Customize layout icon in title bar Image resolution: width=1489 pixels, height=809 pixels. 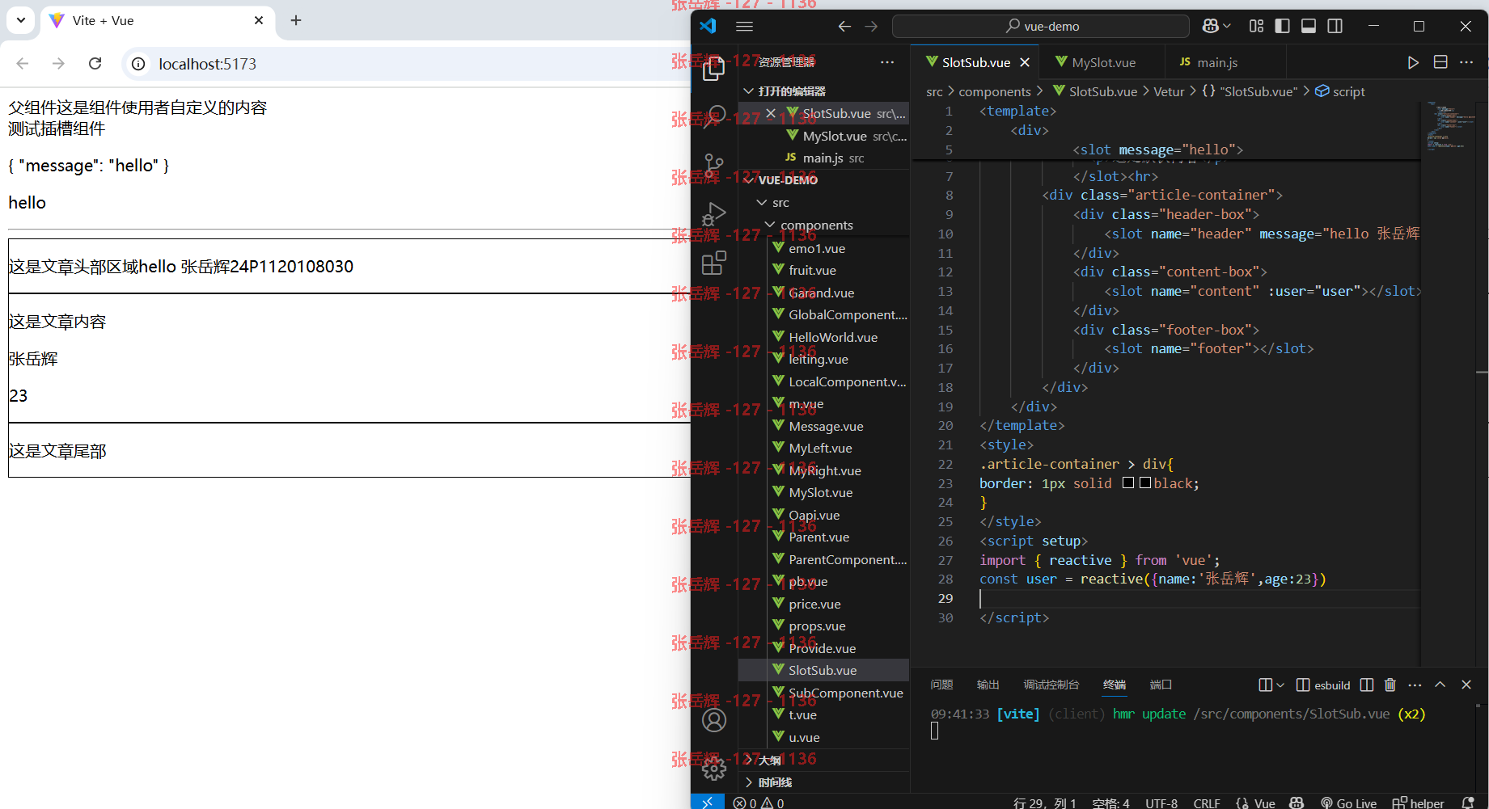point(1256,26)
